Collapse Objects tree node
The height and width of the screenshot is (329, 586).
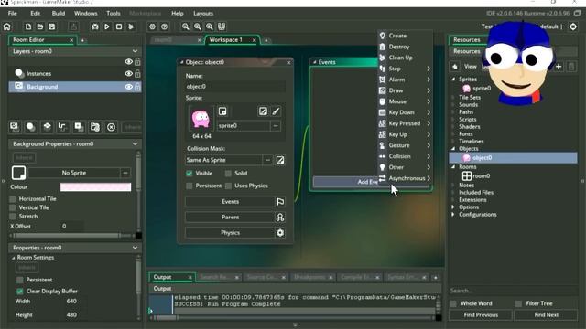453,148
